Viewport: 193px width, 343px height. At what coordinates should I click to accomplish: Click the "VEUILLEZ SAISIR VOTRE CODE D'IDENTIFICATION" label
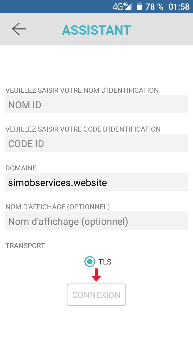pos(83,129)
